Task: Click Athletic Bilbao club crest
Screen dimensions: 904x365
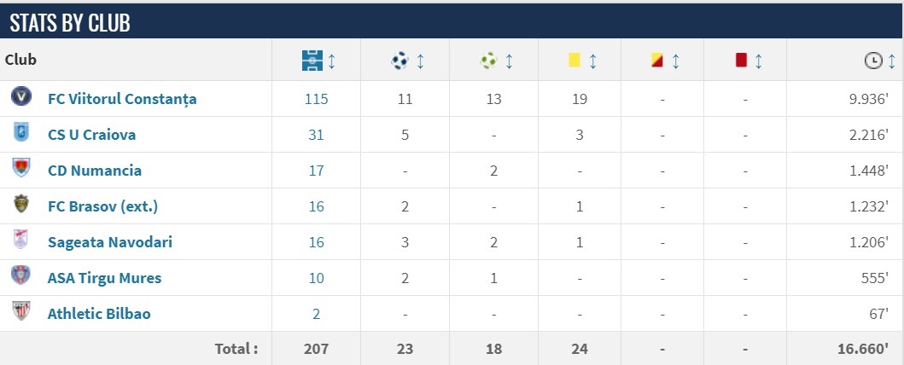Action: coord(20,312)
